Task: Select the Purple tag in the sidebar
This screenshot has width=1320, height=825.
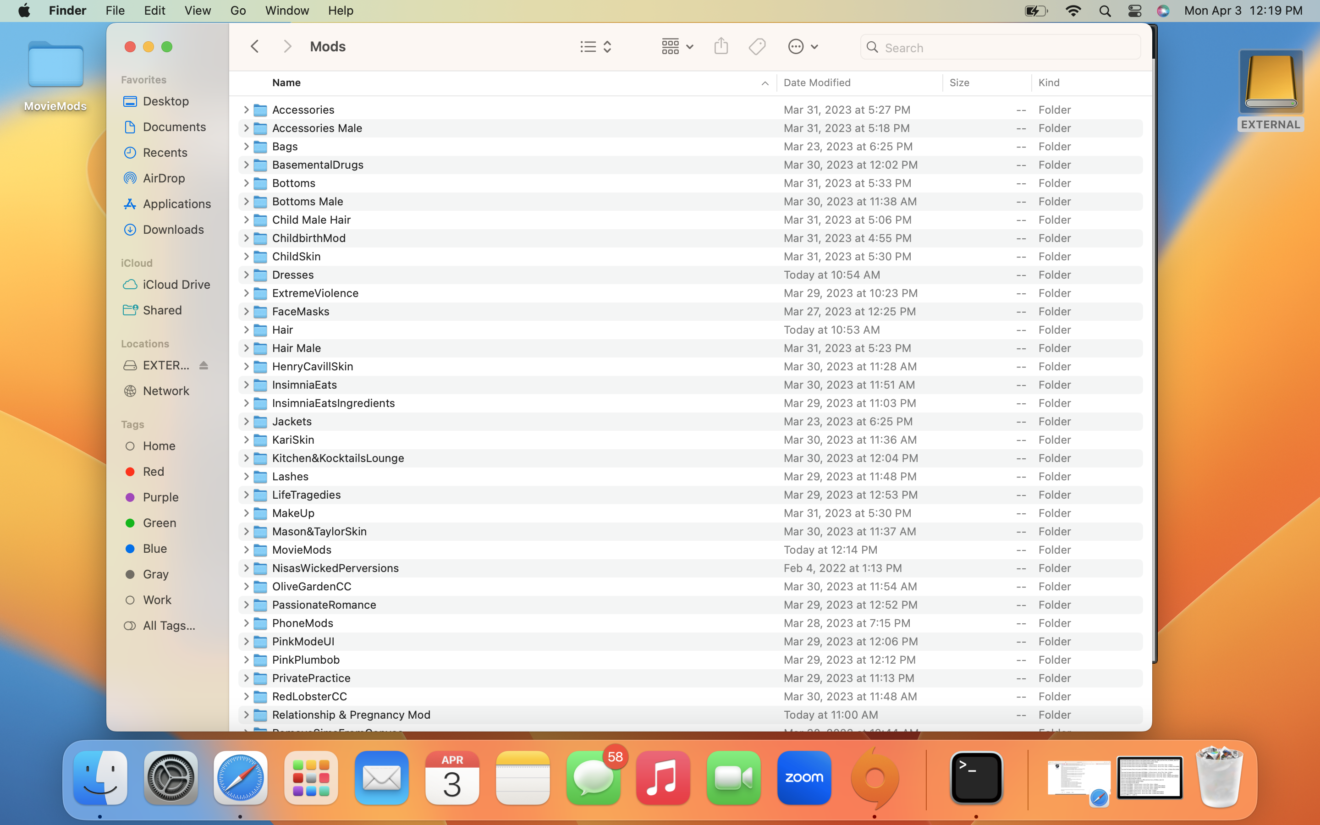Action: [x=160, y=497]
